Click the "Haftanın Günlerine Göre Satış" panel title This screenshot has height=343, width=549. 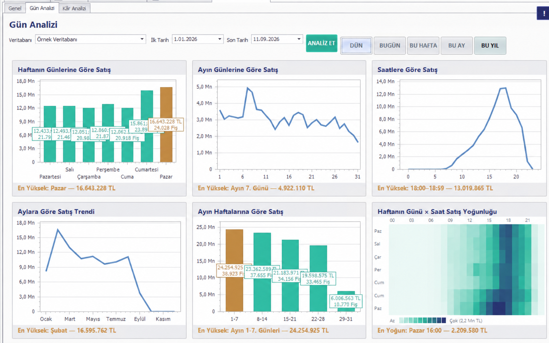coord(64,70)
